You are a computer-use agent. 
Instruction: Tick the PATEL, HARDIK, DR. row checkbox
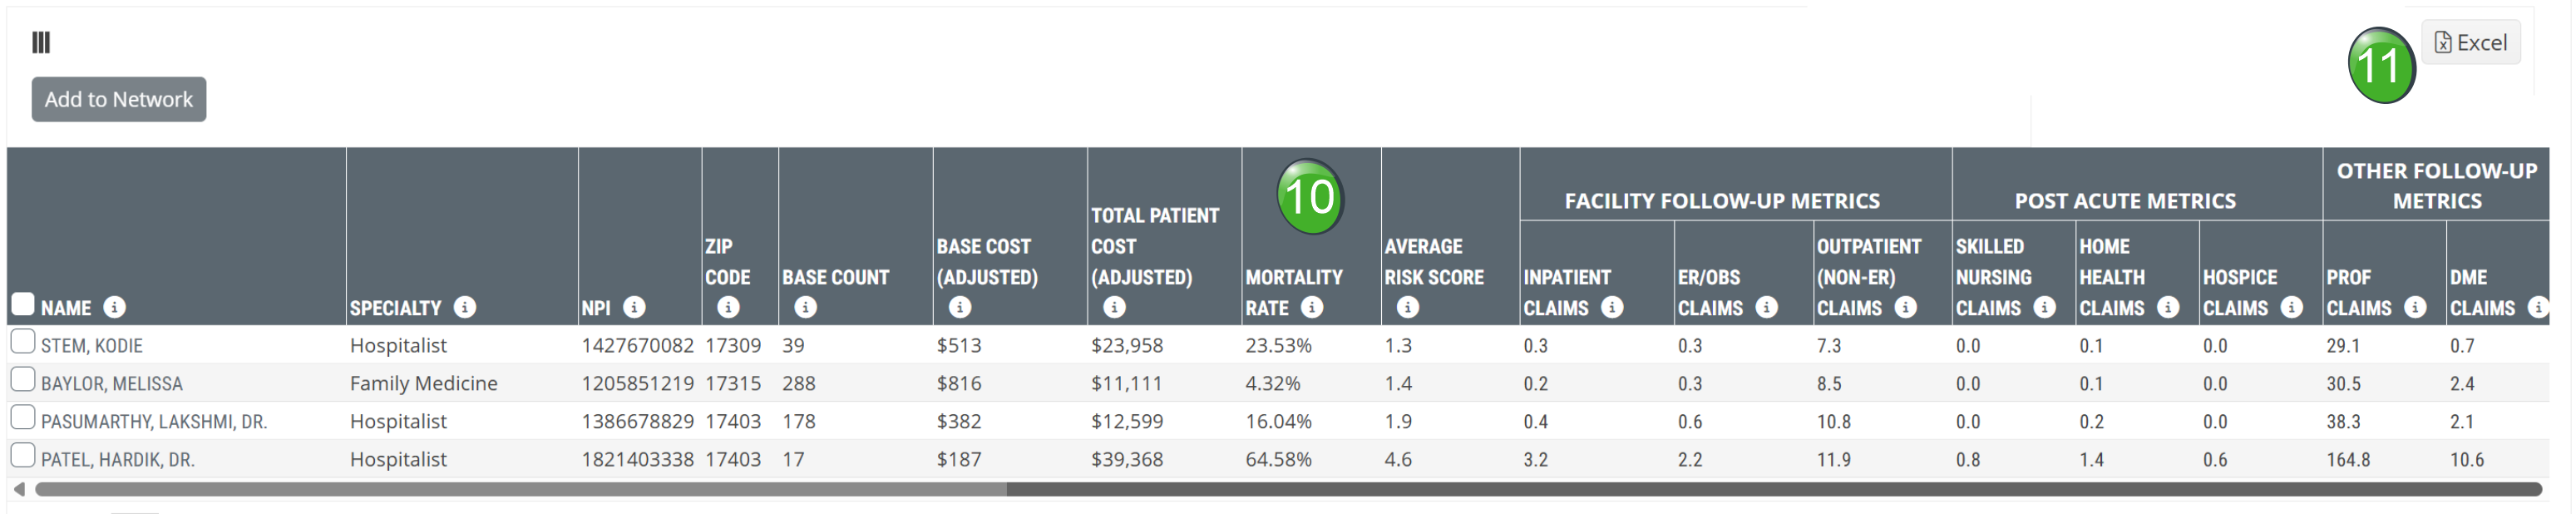[x=23, y=456]
